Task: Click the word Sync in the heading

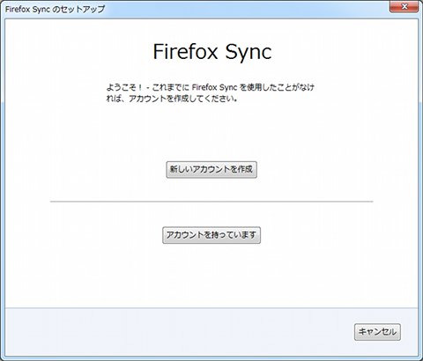Action: coord(249,53)
